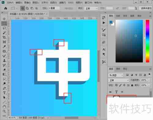The width and height of the screenshot is (153, 120).
Task: Select the Eraser tool
Action: pos(4,70)
